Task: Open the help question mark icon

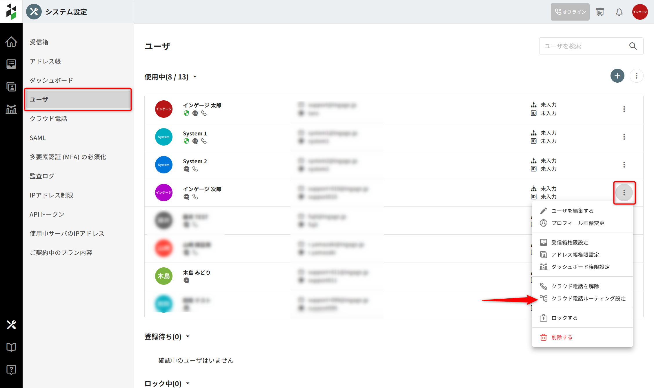Action: (11, 370)
